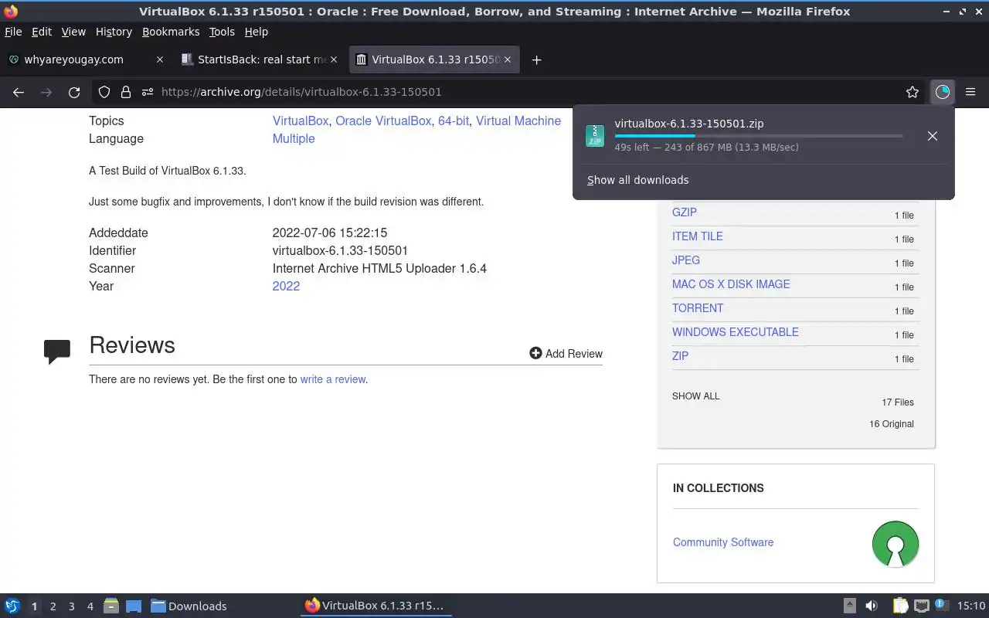
Task: Open the Help menu
Action: pos(257,32)
